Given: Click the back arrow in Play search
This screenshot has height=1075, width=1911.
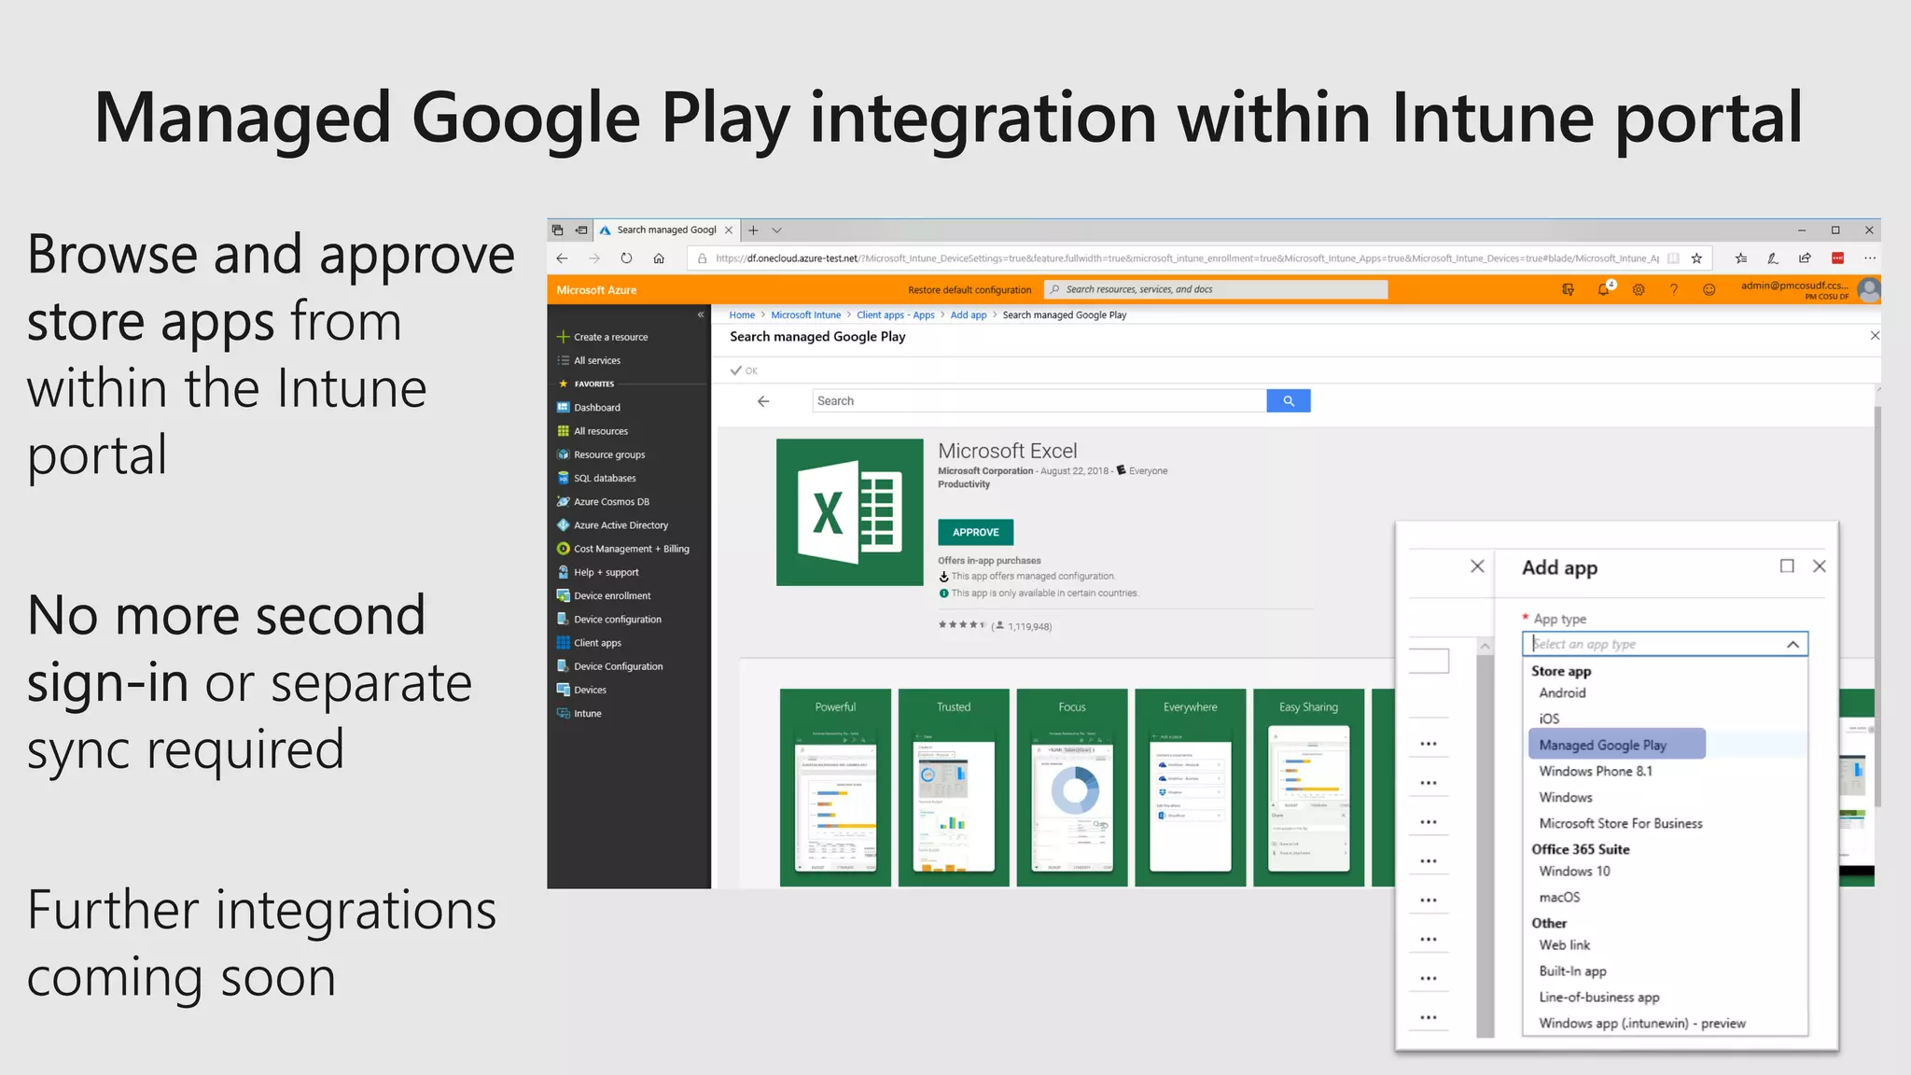Looking at the screenshot, I should (763, 401).
